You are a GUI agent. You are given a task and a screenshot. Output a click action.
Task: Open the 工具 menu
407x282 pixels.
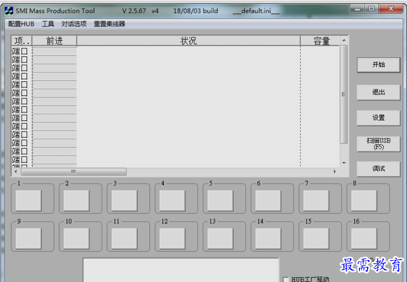[48, 24]
